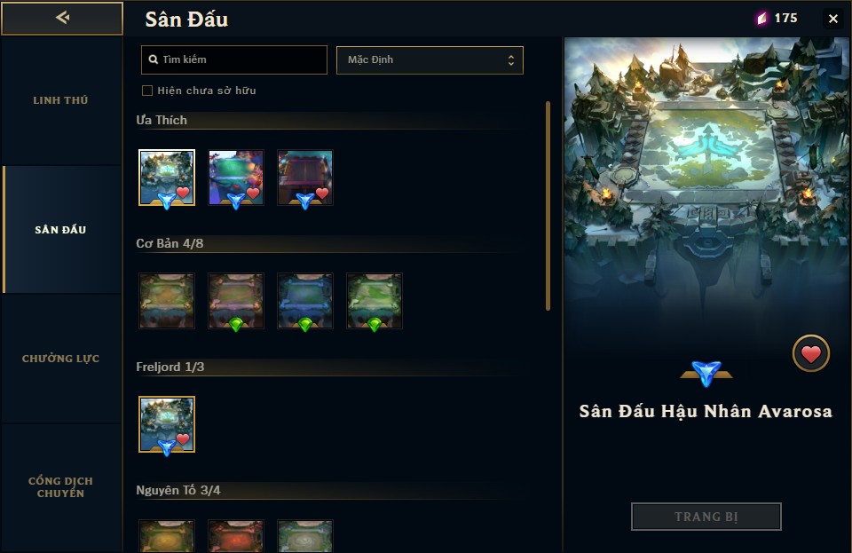Screen dimensions: 852x553
Task: Click the magnifier icon in the search box
Action: [154, 59]
